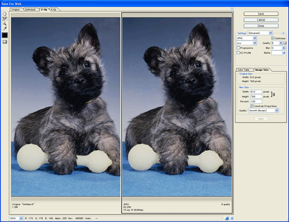Select the Hand tool
Viewport: 289px width, 222px height.
(5, 14)
